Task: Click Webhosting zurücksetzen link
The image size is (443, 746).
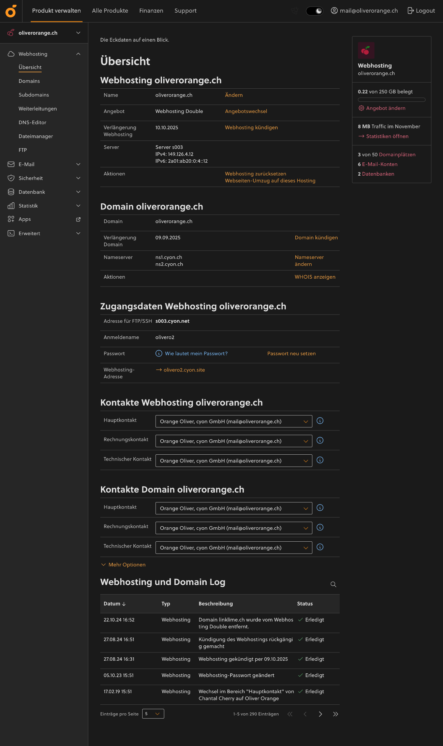Action: coord(255,174)
